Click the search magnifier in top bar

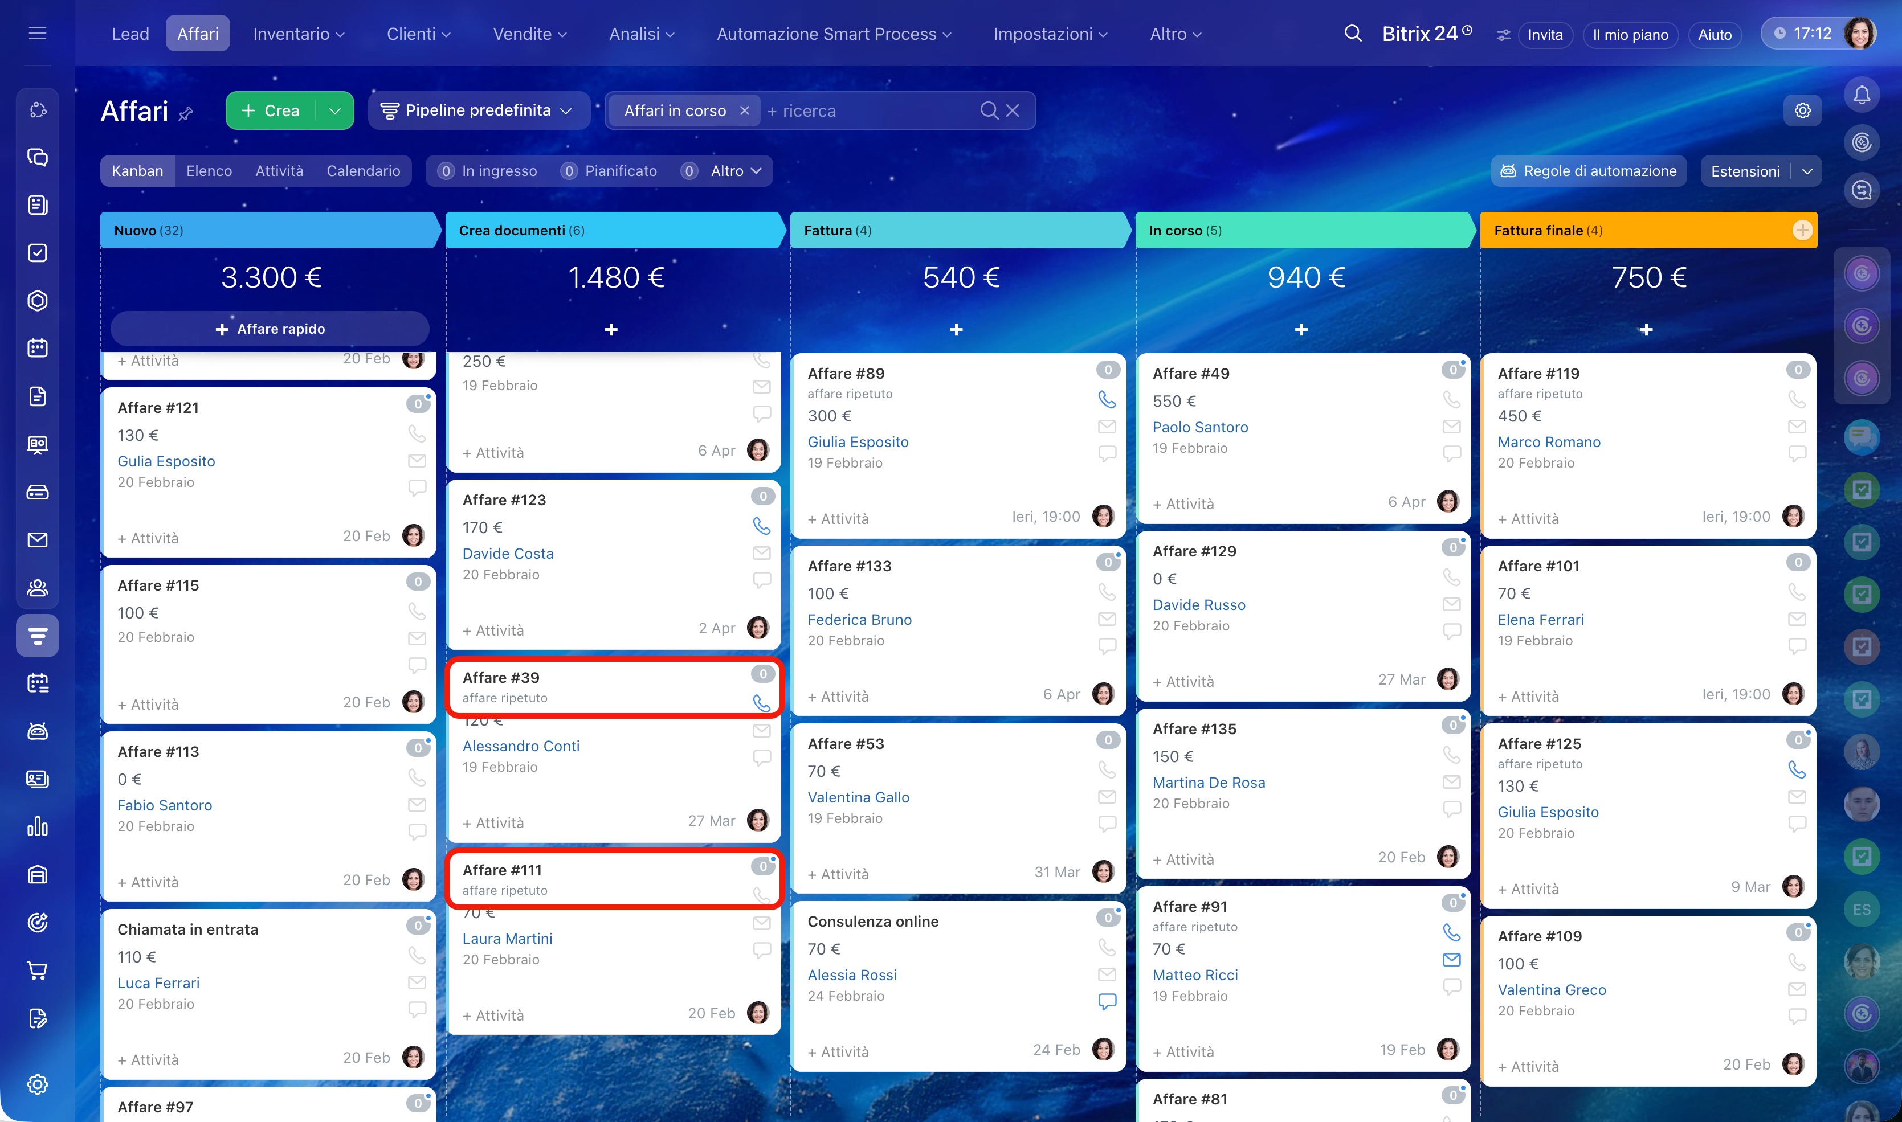pos(1352,34)
